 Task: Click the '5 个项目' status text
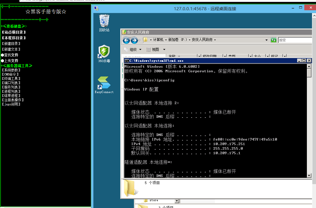152,183
